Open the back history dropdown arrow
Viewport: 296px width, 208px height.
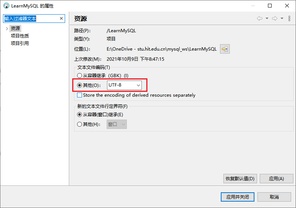pyautogui.click(x=267, y=18)
